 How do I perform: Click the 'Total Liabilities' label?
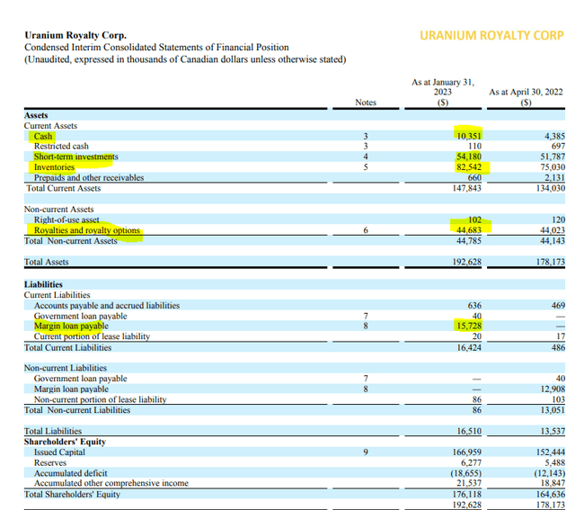pyautogui.click(x=53, y=431)
